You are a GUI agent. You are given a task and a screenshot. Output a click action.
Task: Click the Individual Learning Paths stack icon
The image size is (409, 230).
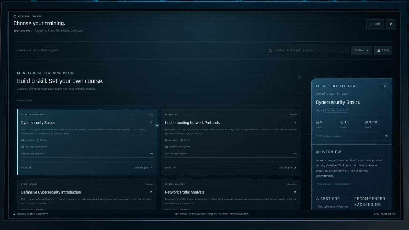pos(18,73)
